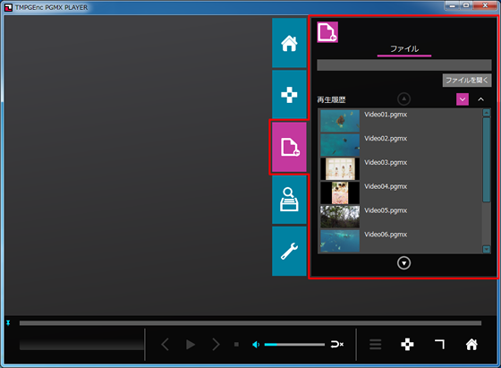Open the bottom bar playlist list icon
The width and height of the screenshot is (501, 368).
click(x=376, y=345)
